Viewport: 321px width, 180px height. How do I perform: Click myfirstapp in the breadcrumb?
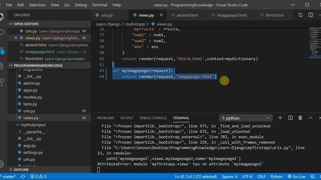click(x=135, y=24)
